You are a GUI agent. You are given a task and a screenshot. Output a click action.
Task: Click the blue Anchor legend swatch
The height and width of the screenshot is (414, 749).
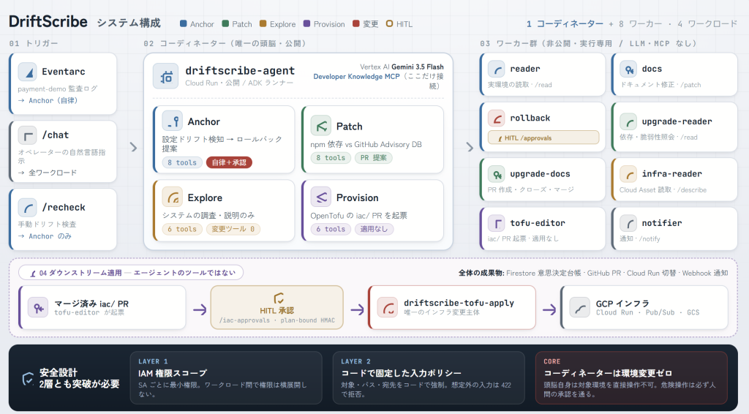tap(184, 23)
